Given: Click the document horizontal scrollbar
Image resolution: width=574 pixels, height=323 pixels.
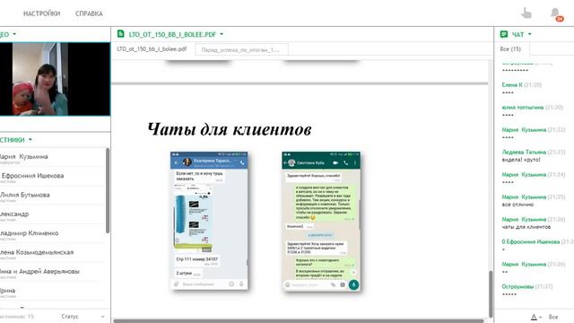Looking at the screenshot, I should 299,321.
